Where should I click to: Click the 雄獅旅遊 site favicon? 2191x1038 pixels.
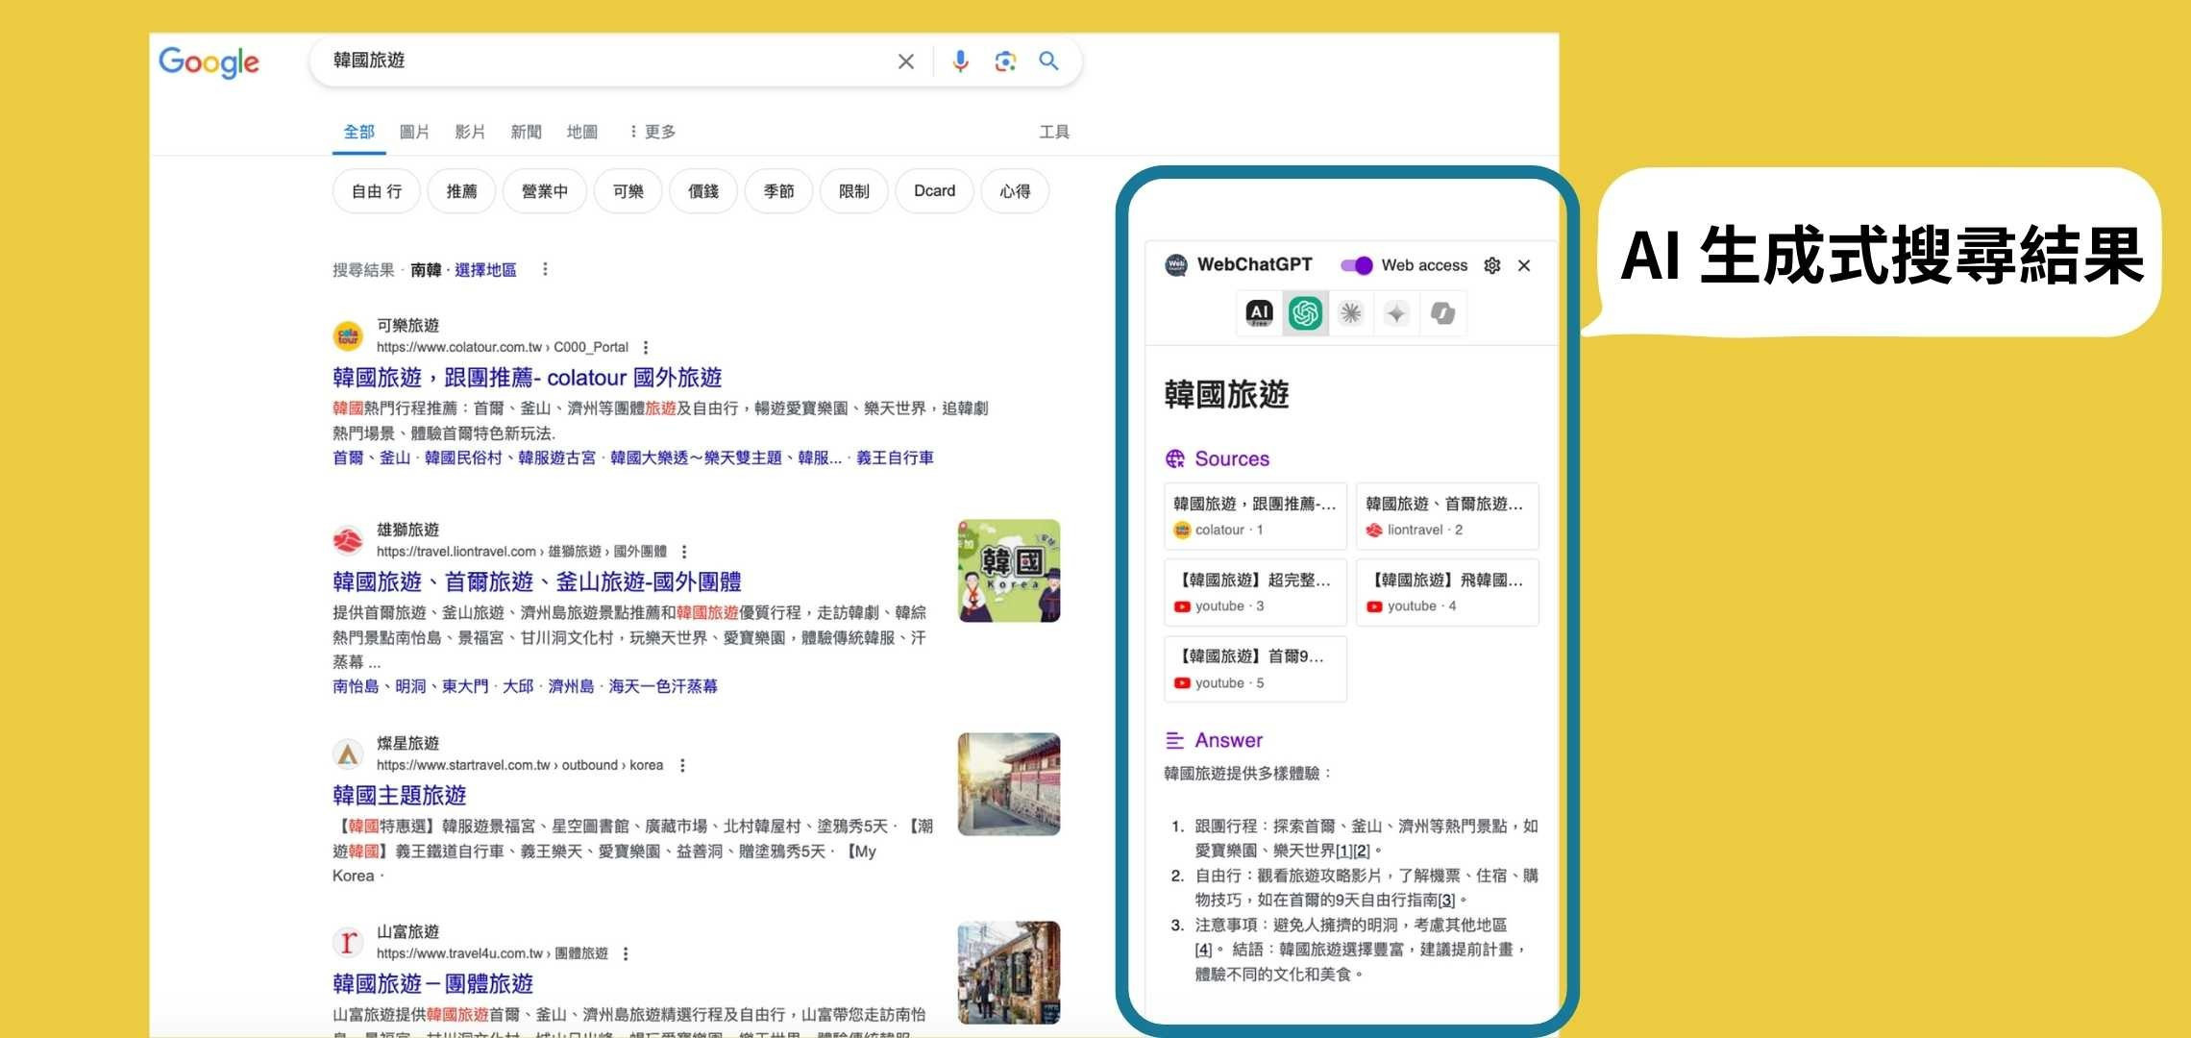(x=348, y=540)
